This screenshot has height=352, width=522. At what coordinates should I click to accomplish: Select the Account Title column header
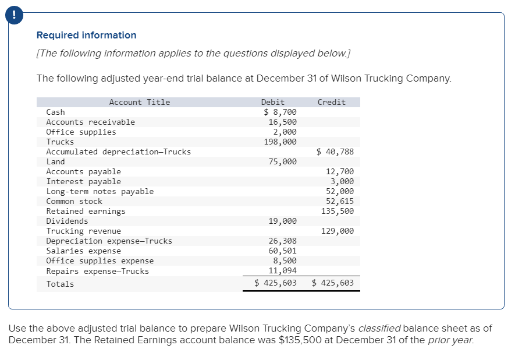coord(139,102)
